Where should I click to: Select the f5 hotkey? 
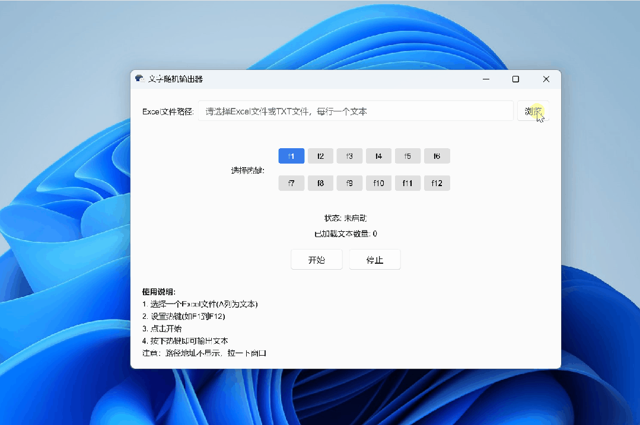click(407, 155)
